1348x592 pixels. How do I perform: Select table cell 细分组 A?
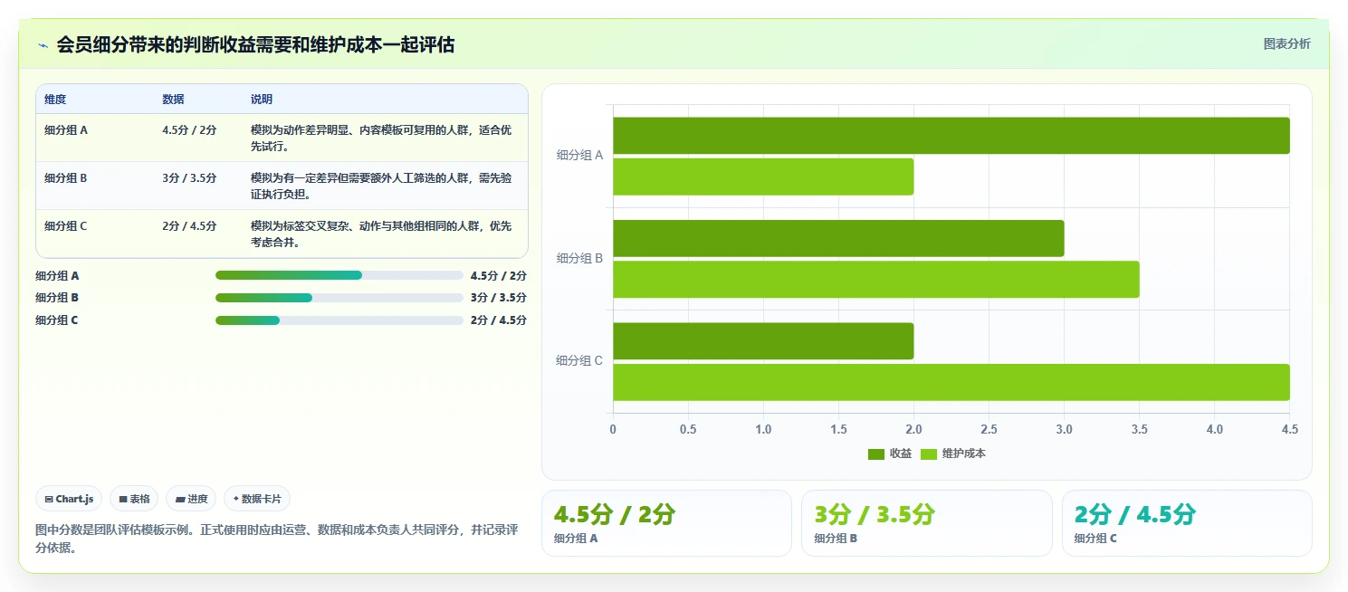tap(66, 129)
